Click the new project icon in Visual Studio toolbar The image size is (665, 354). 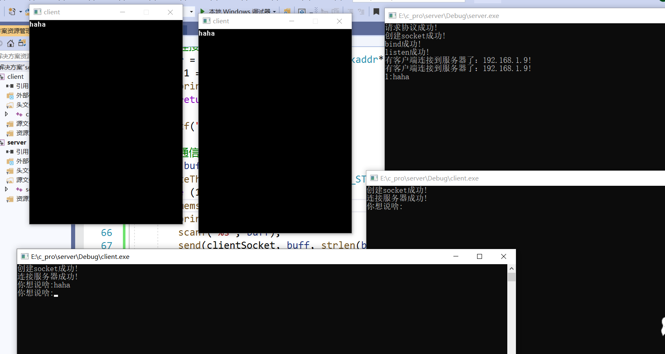coord(12,11)
